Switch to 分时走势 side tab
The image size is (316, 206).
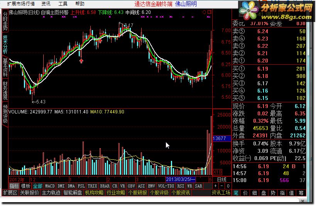pyautogui.click(x=5, y=21)
